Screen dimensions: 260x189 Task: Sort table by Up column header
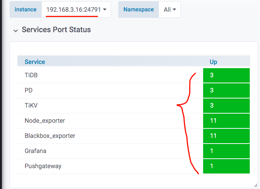pyautogui.click(x=213, y=62)
